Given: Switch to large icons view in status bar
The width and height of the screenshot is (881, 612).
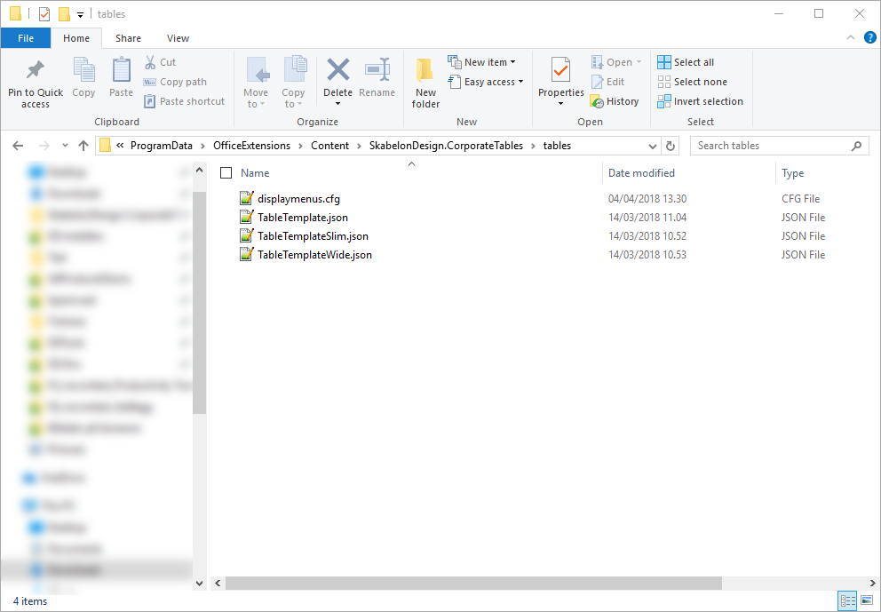Looking at the screenshot, I should click(x=867, y=600).
